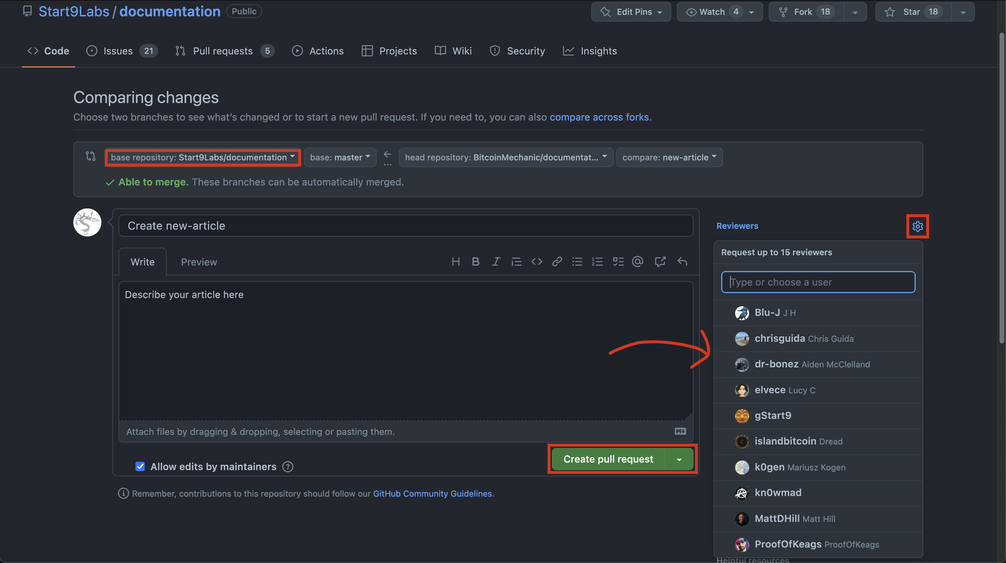
Task: Click the mention user @ icon
Action: coord(637,262)
